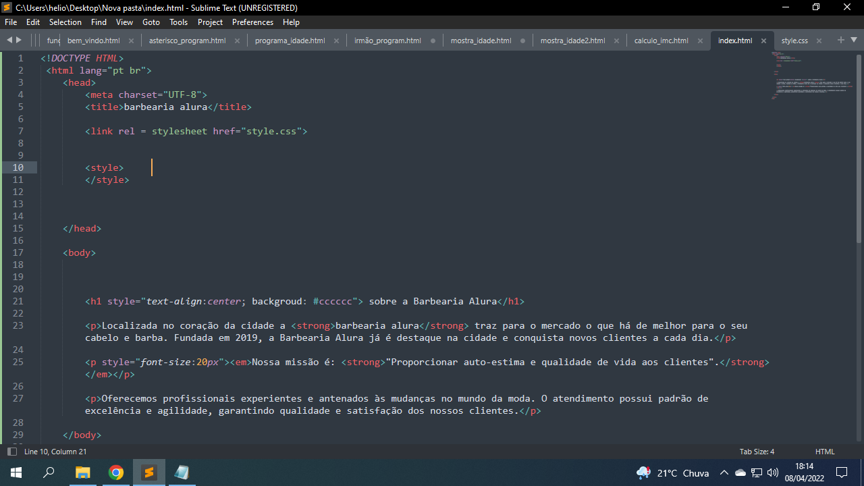This screenshot has width=864, height=486.
Task: Open the Goto menu
Action: pos(151,22)
